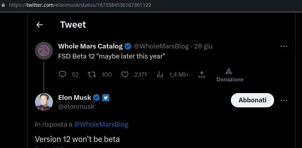The image size is (302, 148).
Task: Open more options for Whole Mars Catalog tweet
Action: (x=284, y=46)
